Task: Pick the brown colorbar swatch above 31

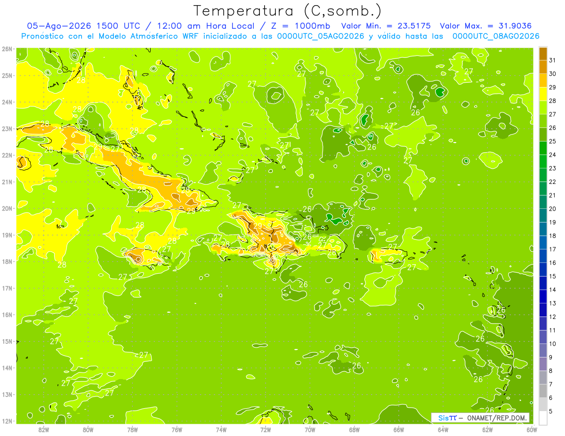Action: pyautogui.click(x=543, y=54)
